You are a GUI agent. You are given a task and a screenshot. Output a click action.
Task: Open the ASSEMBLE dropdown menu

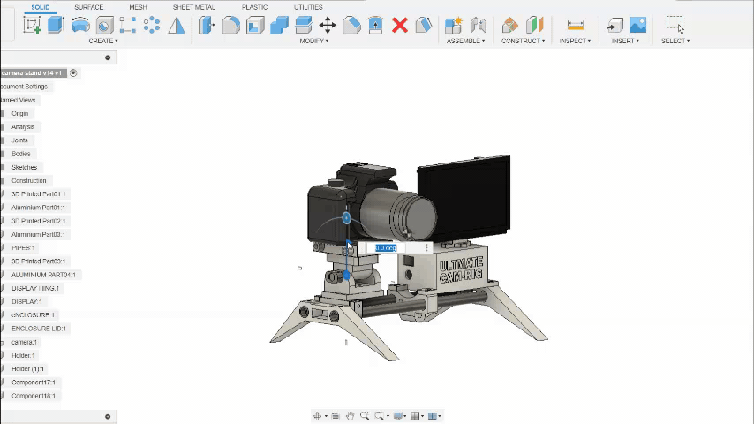tap(465, 41)
